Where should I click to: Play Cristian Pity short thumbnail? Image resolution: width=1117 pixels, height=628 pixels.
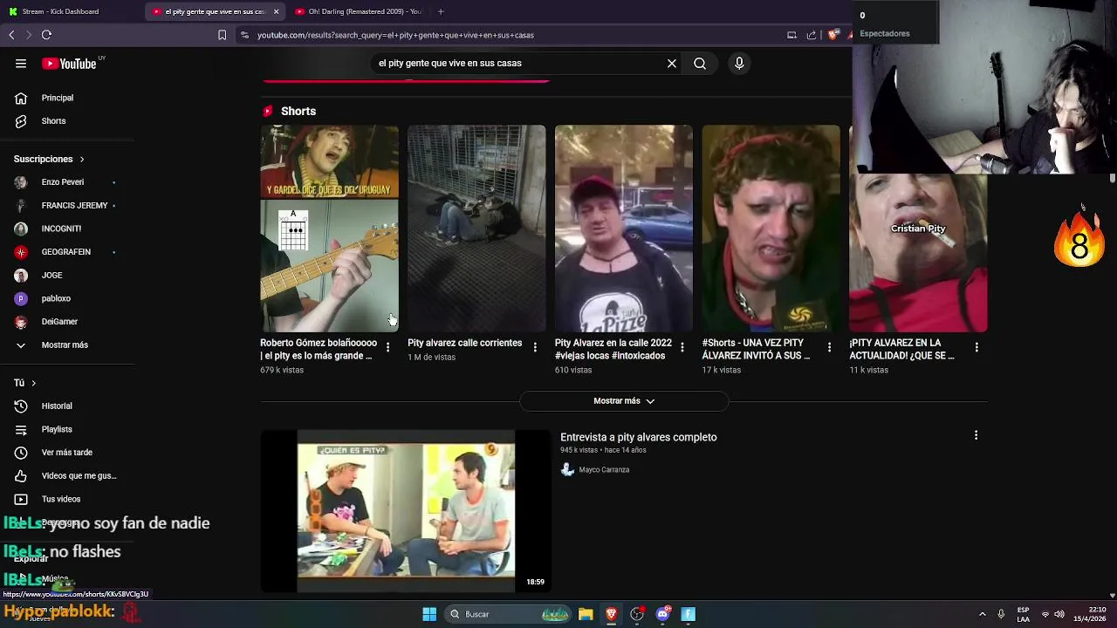[x=918, y=253]
